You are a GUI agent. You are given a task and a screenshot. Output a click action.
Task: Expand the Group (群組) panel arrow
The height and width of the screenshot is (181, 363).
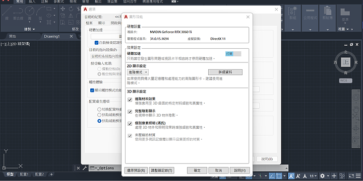point(292,29)
